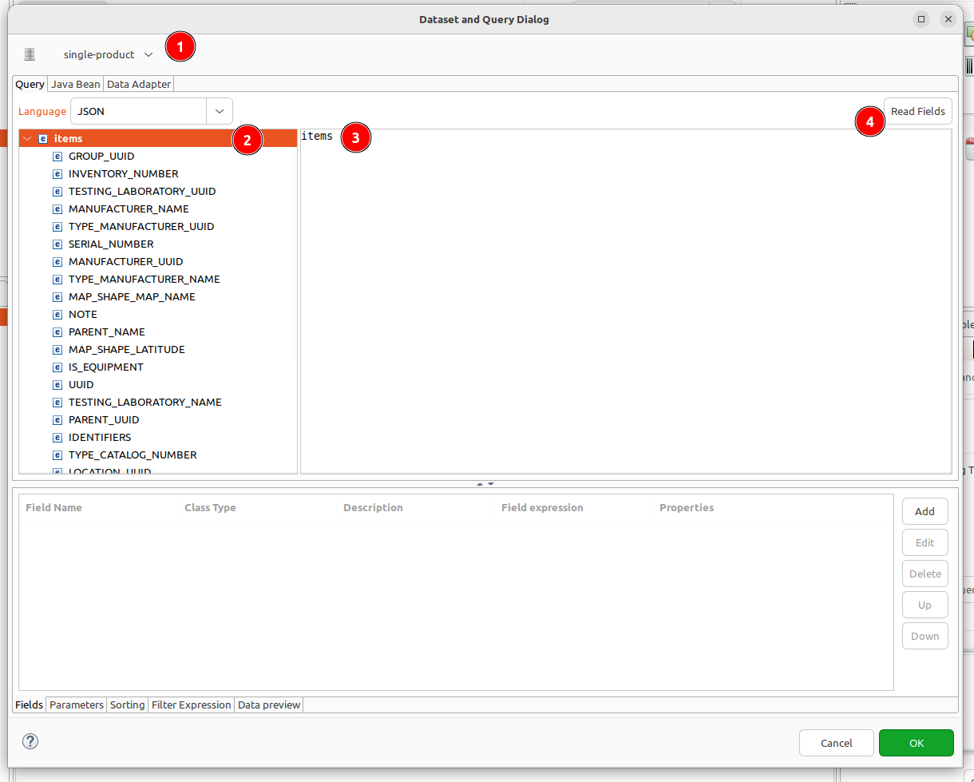
Task: Click the green OK button
Action: click(916, 743)
